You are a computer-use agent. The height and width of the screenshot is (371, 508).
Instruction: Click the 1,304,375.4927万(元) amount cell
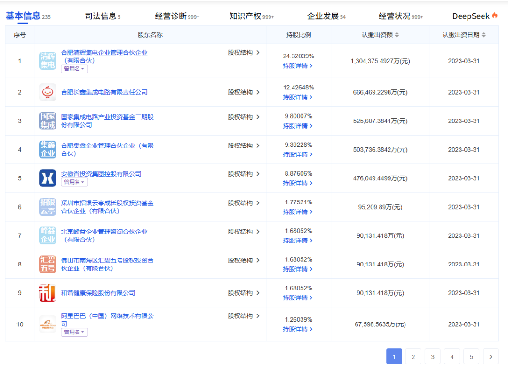point(380,61)
